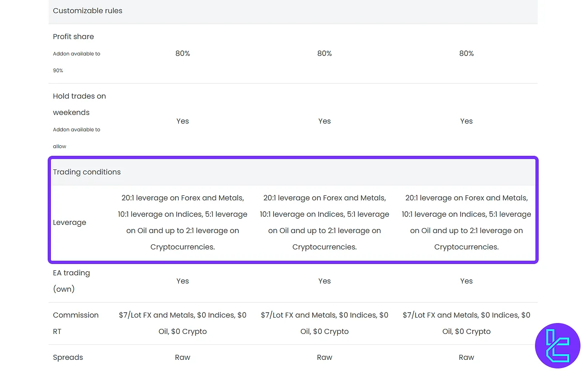This screenshot has height=373, width=585.
Task: Click the middle Yes in Hold trades row
Action: point(325,121)
